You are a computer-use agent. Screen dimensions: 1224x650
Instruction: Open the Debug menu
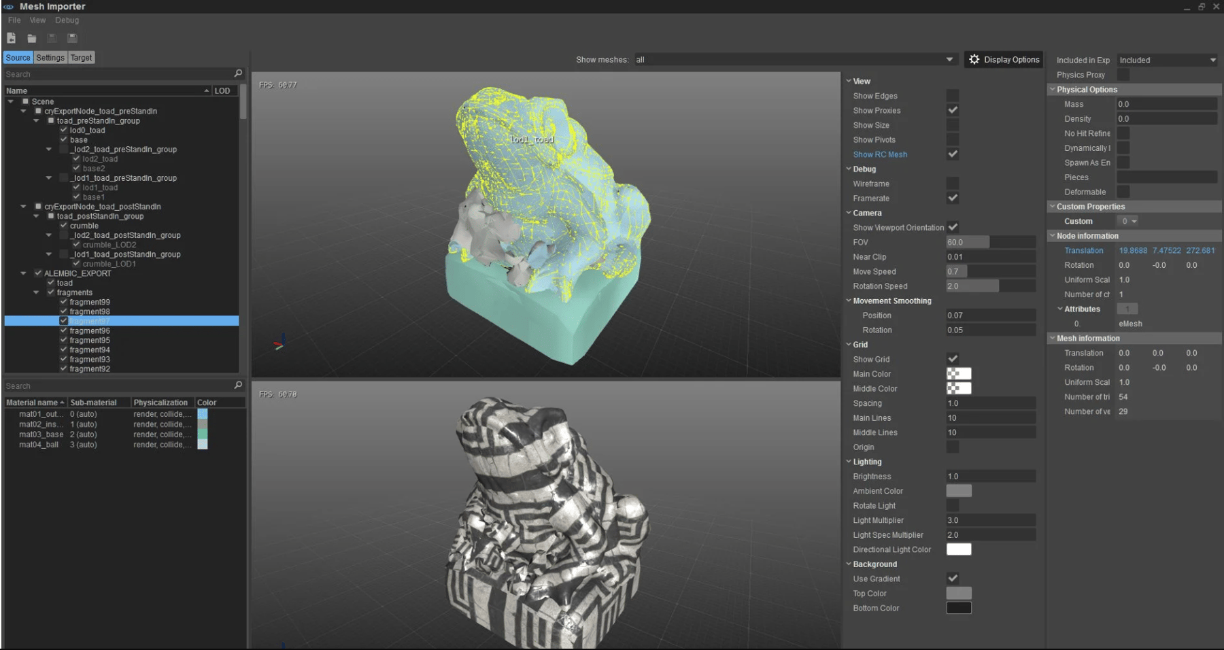tap(67, 20)
